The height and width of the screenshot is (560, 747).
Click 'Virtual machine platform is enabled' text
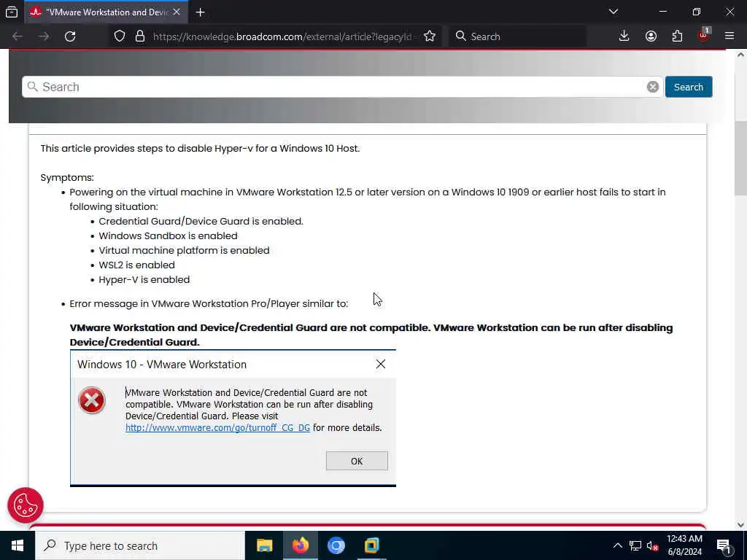184,251
